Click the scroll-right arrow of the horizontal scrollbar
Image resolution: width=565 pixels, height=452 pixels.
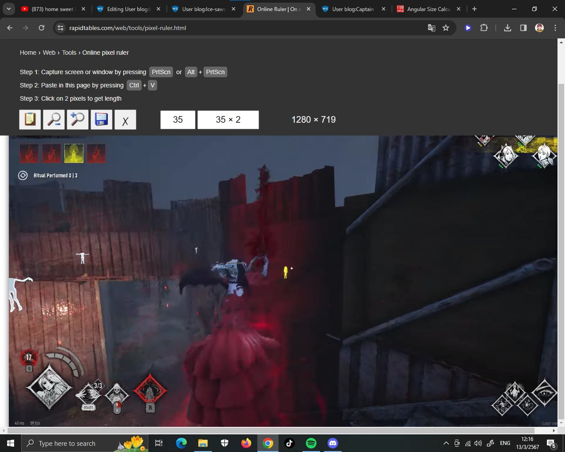point(554,430)
